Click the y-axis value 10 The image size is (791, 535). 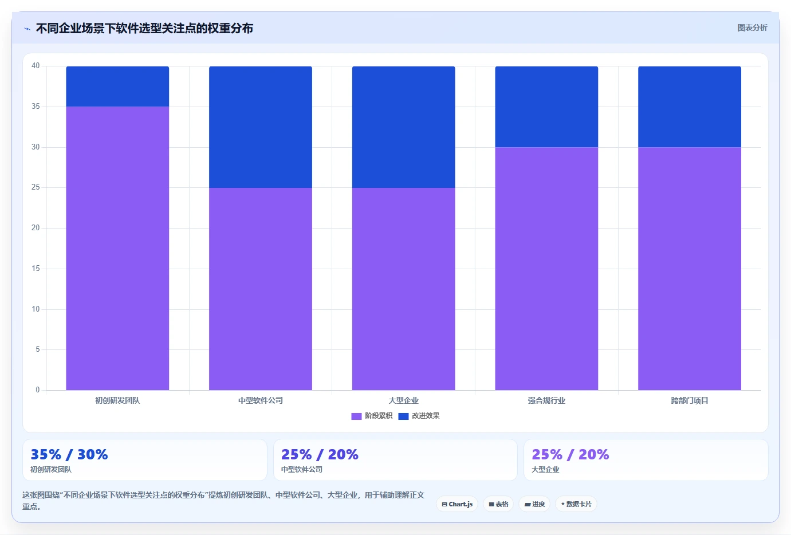click(x=36, y=309)
